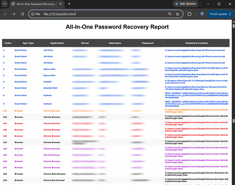Click Chrome Browser in row 149
The width and height of the screenshot is (235, 185).
(52, 155)
